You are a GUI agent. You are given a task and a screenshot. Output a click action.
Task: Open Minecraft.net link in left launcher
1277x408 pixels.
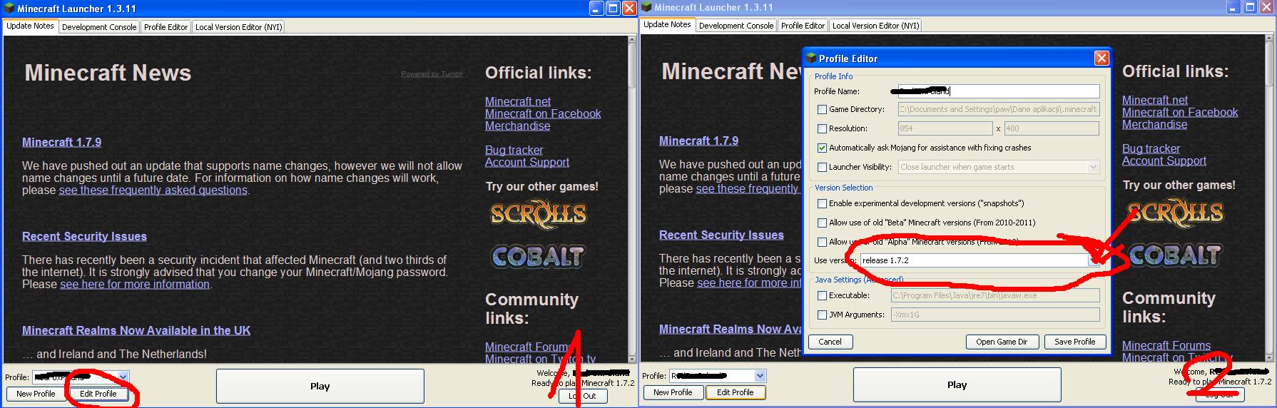pos(518,101)
